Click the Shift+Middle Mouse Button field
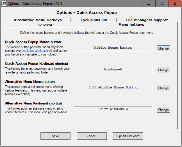Screen dimensions: 182x147 pos(113,88)
